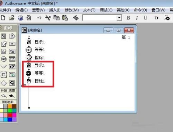
Task: Select DVD icon in icon palette
Action: 12,75
